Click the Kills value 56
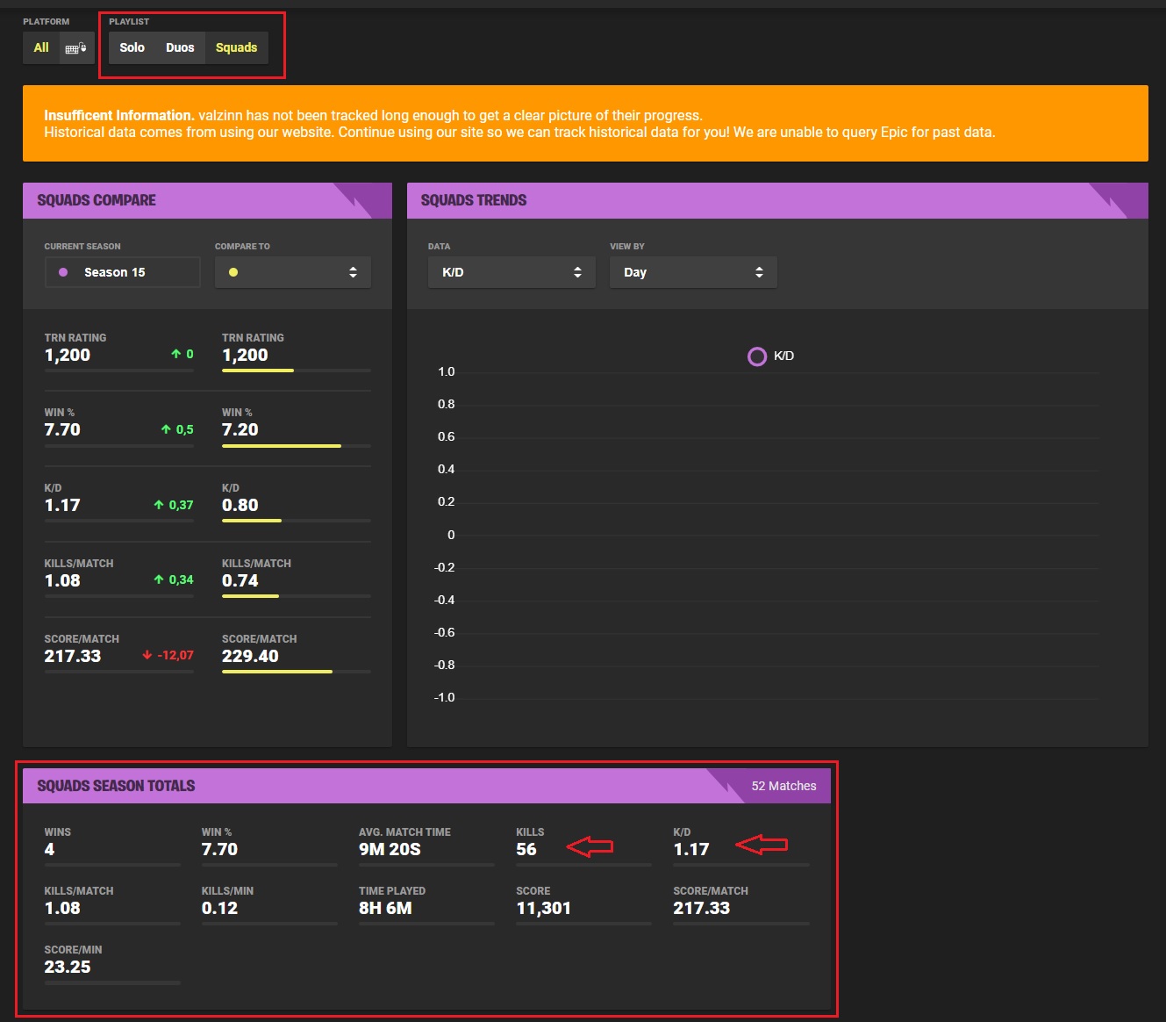Image resolution: width=1166 pixels, height=1022 pixels. [x=526, y=849]
